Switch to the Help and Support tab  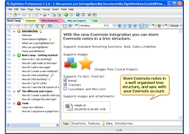point(76,21)
